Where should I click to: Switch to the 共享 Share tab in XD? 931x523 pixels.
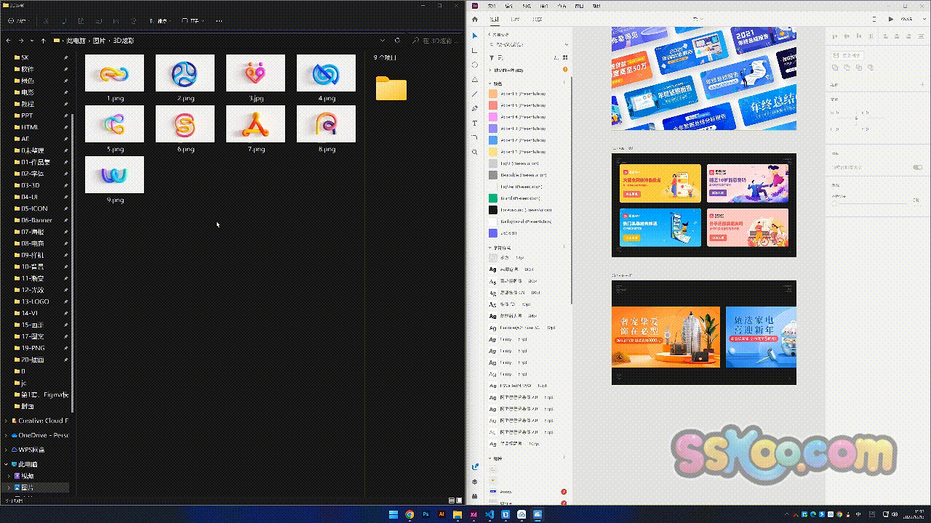(537, 20)
